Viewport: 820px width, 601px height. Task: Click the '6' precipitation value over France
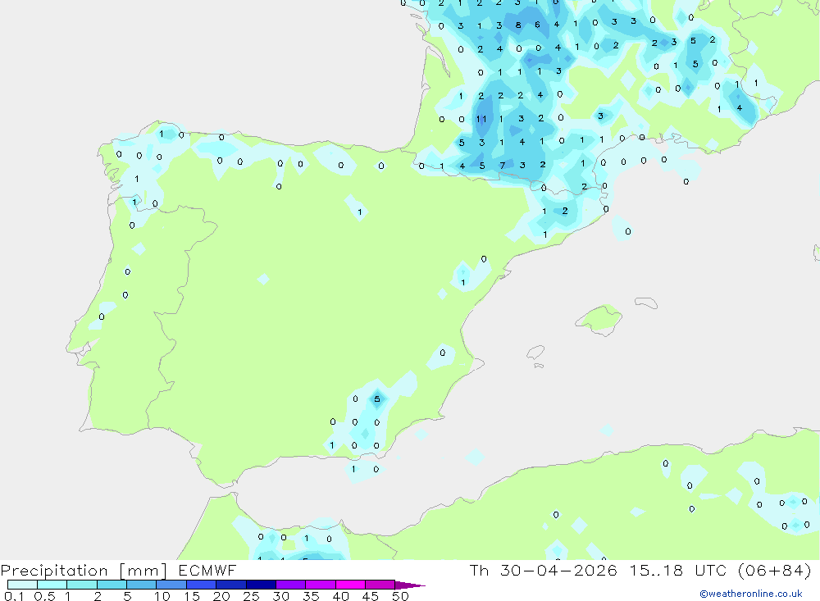[x=538, y=25]
